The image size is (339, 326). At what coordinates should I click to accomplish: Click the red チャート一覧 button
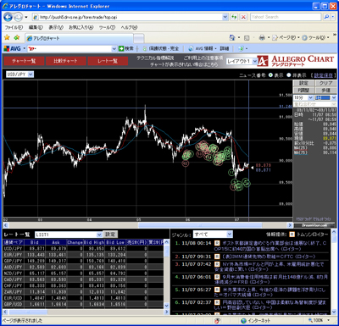[x=24, y=61]
